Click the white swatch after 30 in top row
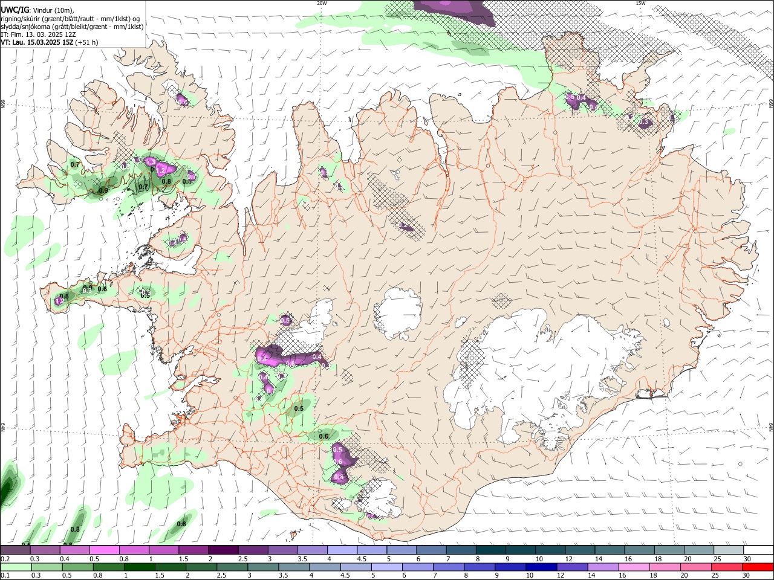 click(758, 550)
